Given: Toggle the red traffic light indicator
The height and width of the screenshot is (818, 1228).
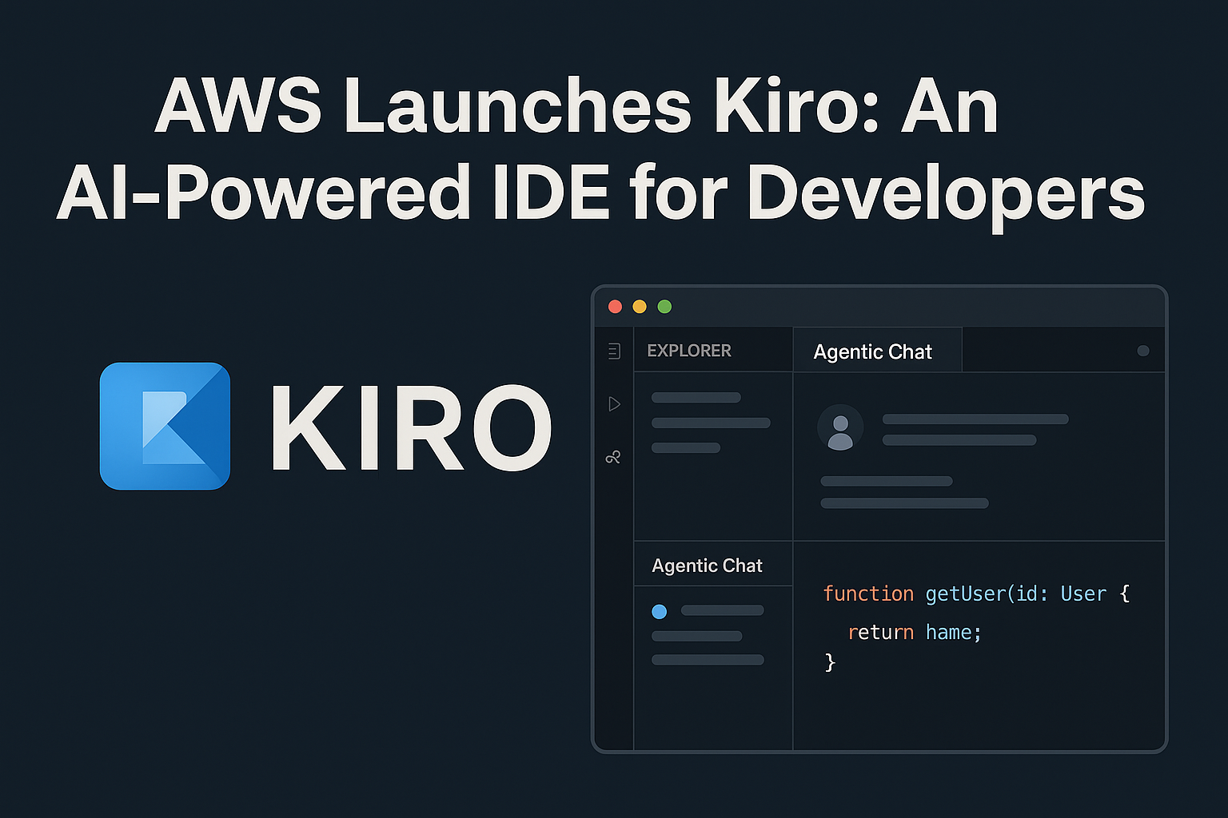Looking at the screenshot, I should pyautogui.click(x=615, y=306).
